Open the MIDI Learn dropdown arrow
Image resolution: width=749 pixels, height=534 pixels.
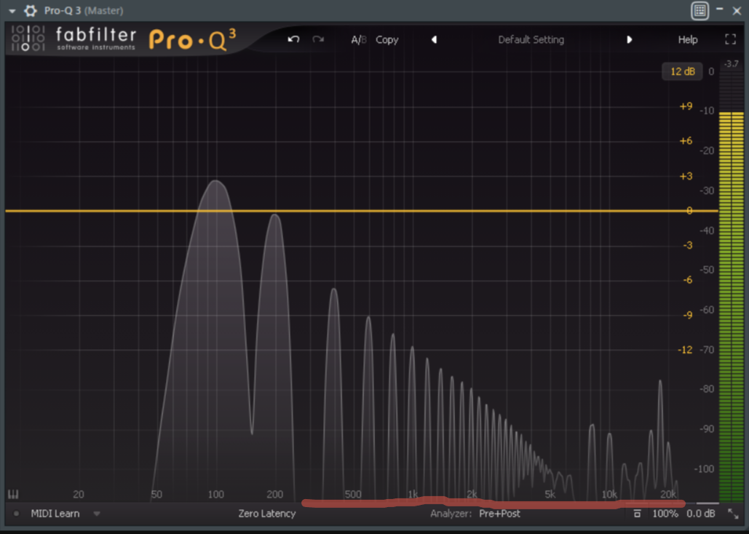coord(97,514)
